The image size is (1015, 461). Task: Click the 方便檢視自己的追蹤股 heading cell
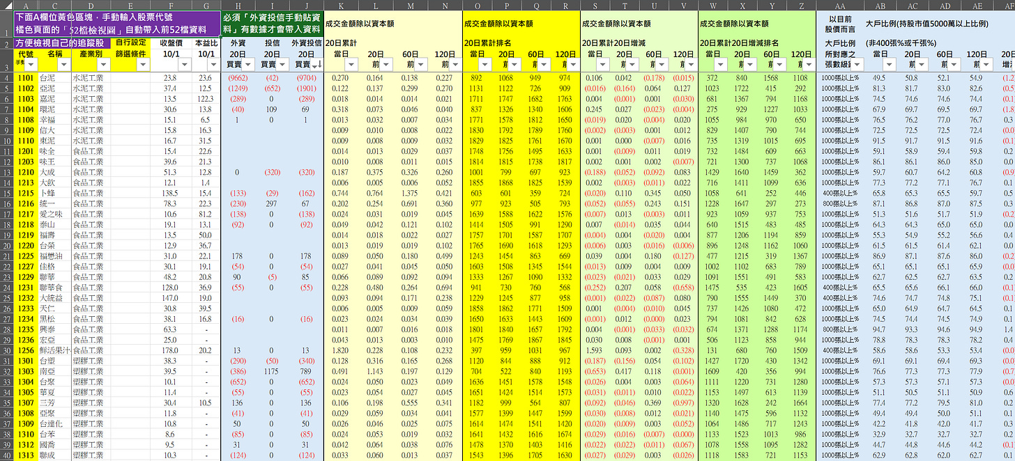[61, 42]
